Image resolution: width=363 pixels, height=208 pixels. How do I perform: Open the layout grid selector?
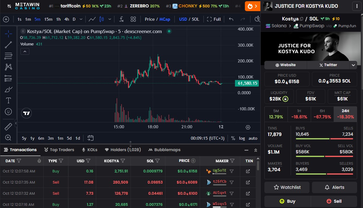pyautogui.click(x=133, y=19)
